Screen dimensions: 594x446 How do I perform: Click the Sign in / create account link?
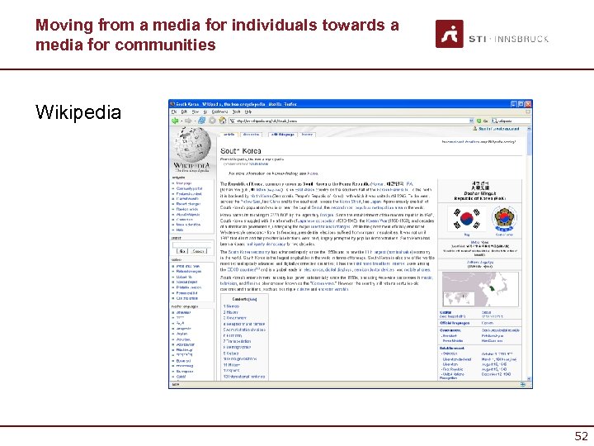pyautogui.click(x=498, y=129)
